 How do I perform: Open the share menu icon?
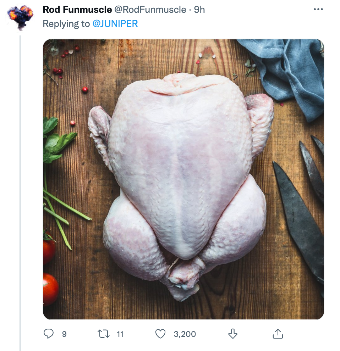point(277,334)
